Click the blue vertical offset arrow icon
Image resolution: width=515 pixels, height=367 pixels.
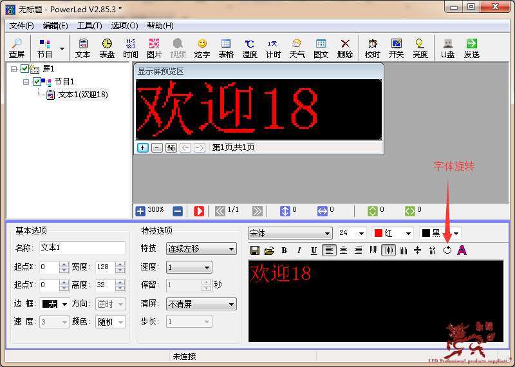[285, 211]
